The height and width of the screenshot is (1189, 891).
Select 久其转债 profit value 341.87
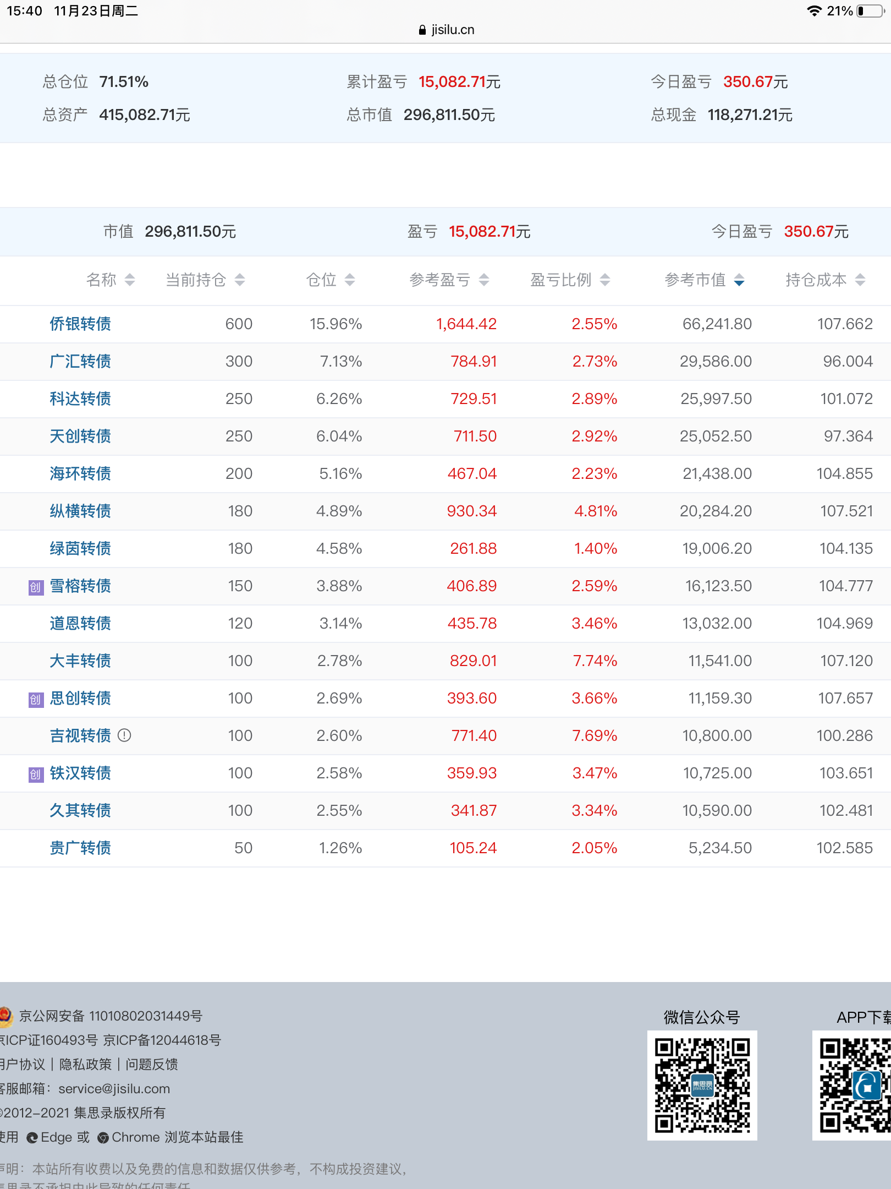click(x=474, y=810)
